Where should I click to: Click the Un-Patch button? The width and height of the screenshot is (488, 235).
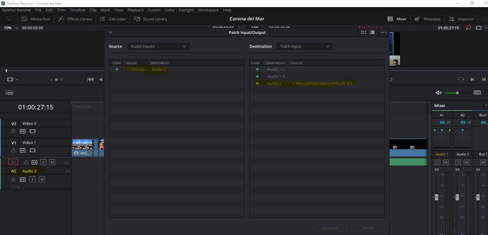(x=330, y=228)
